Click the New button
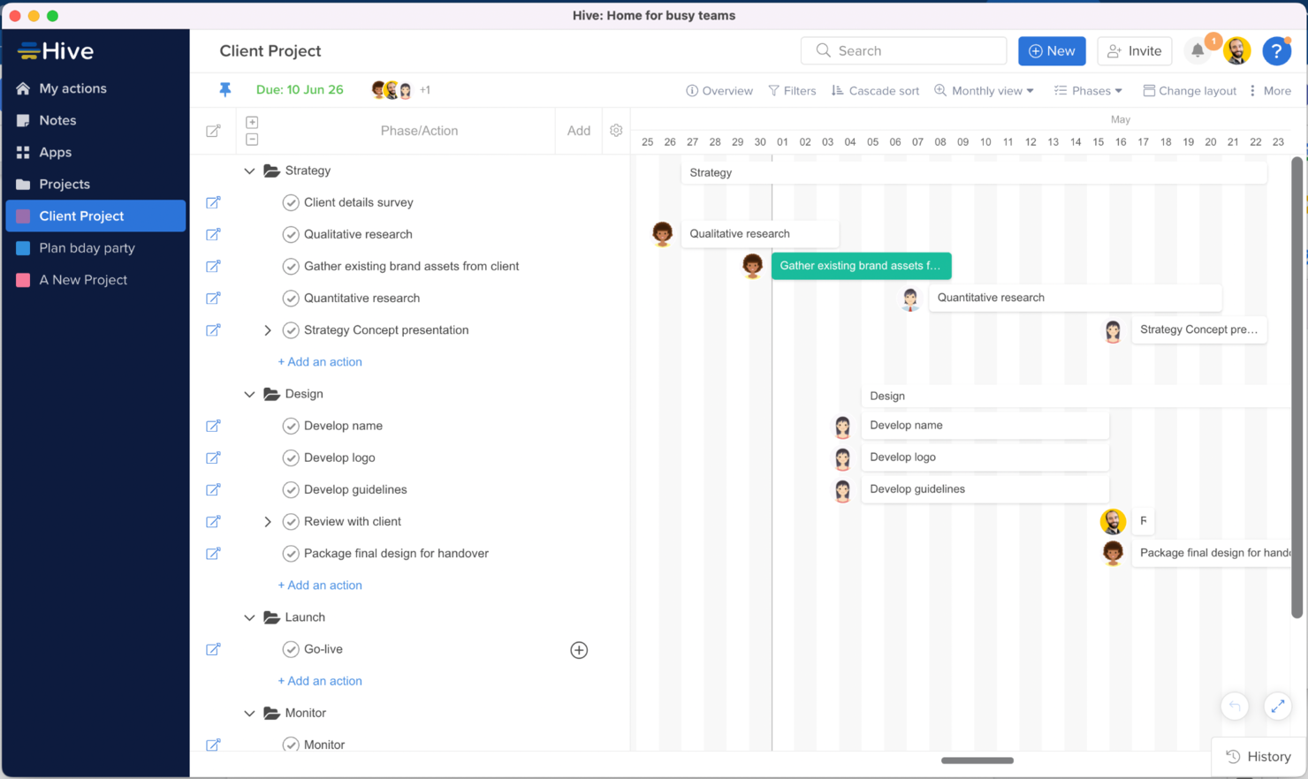Screen dimensions: 1308x779 point(1052,51)
